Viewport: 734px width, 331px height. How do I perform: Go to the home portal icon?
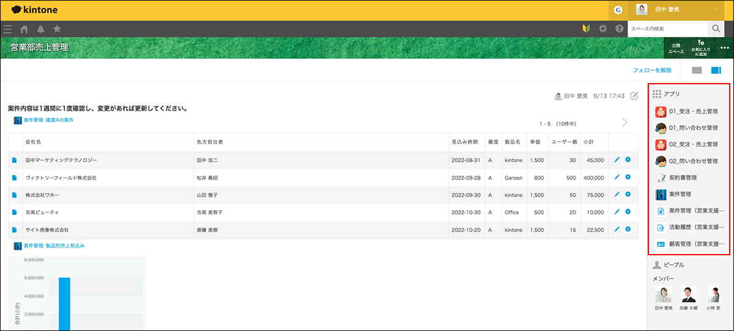pos(24,29)
